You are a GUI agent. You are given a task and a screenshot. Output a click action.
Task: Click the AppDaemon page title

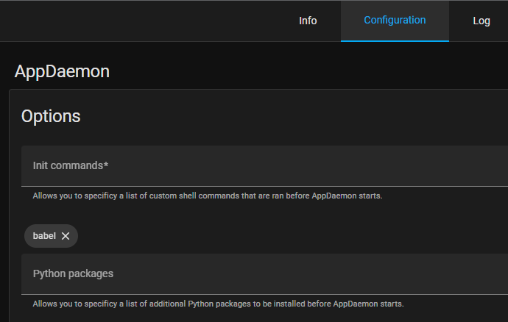point(62,71)
